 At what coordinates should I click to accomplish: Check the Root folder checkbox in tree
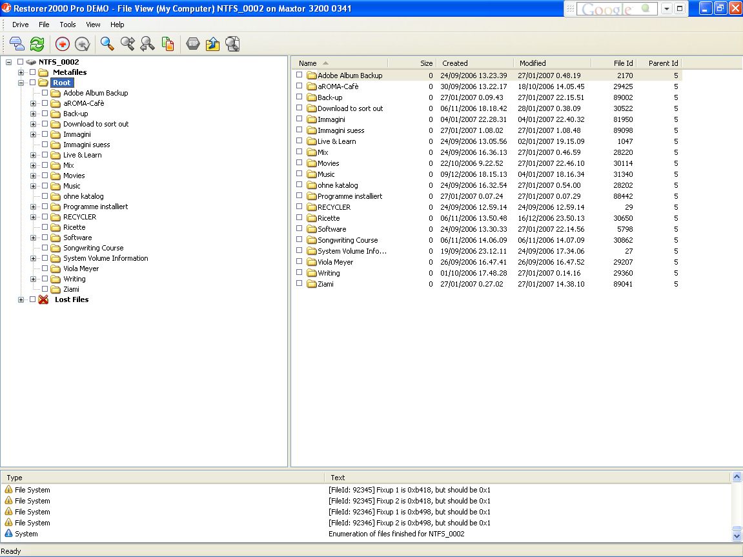tap(33, 83)
